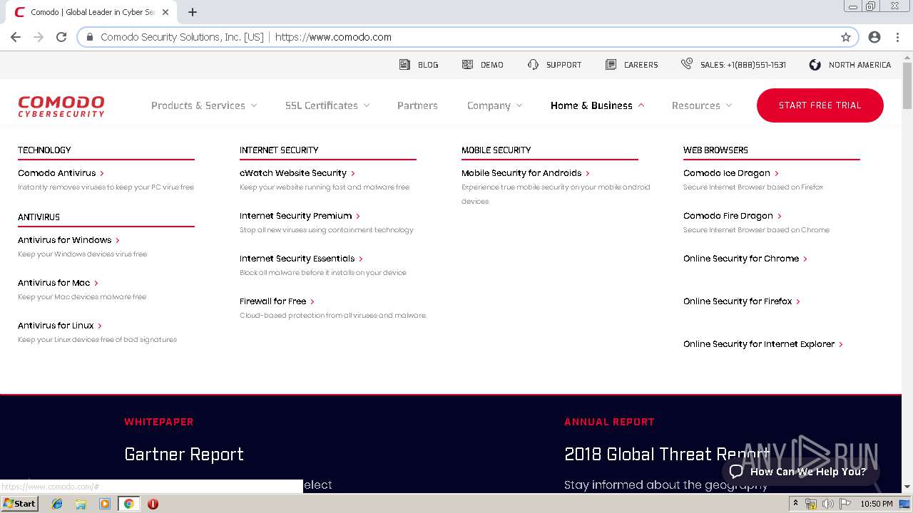This screenshot has width=913, height=513.
Task: Click the volume icon in system tray
Action: (828, 504)
